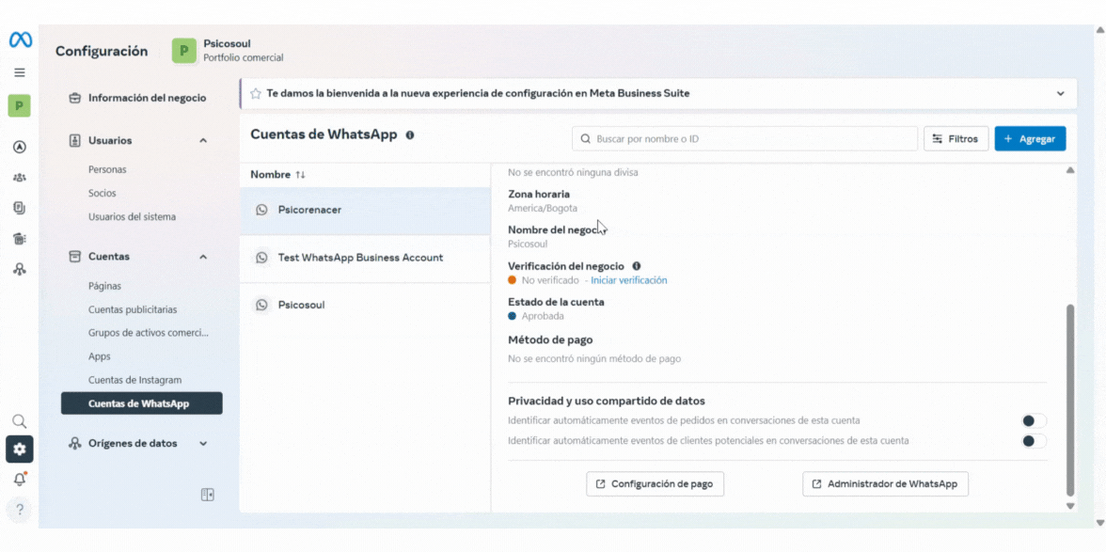Click the Aprobada account status text
Image resolution: width=1106 pixels, height=552 pixels.
(x=543, y=316)
